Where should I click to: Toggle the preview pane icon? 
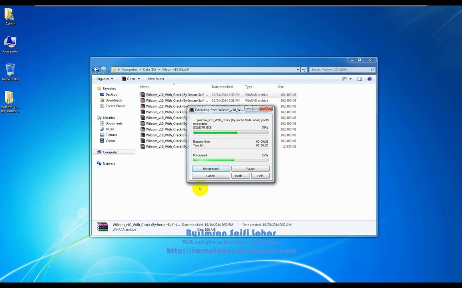[360, 79]
